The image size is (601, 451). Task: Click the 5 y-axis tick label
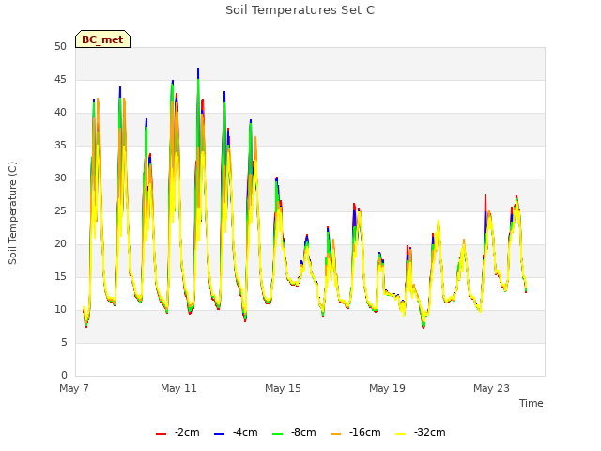point(64,342)
